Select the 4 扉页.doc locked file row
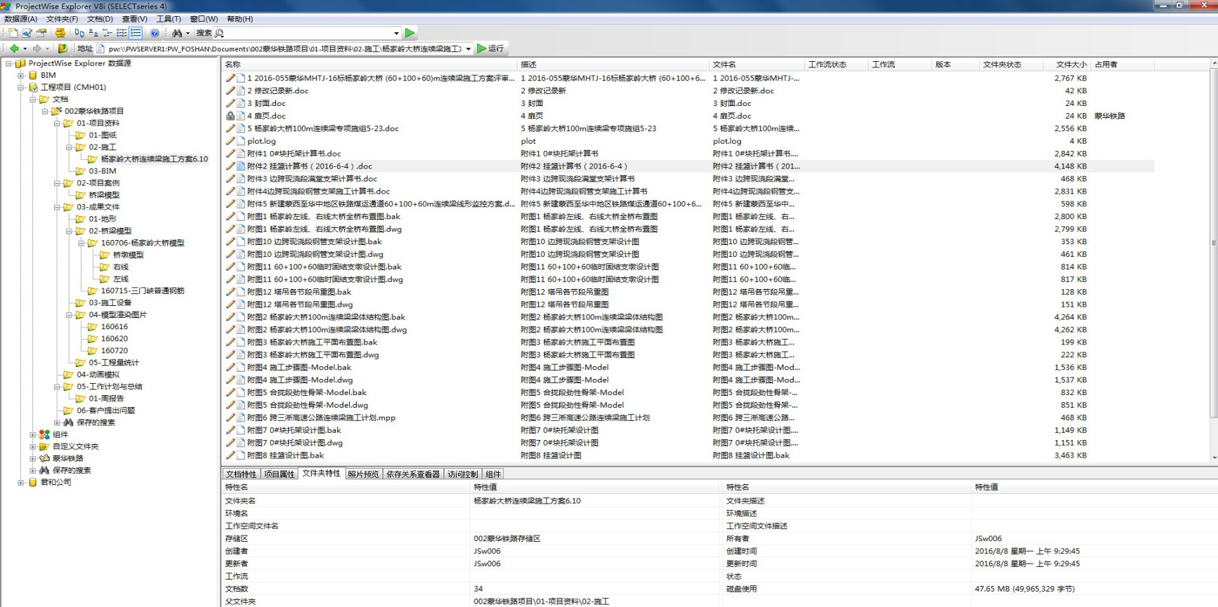 point(688,116)
